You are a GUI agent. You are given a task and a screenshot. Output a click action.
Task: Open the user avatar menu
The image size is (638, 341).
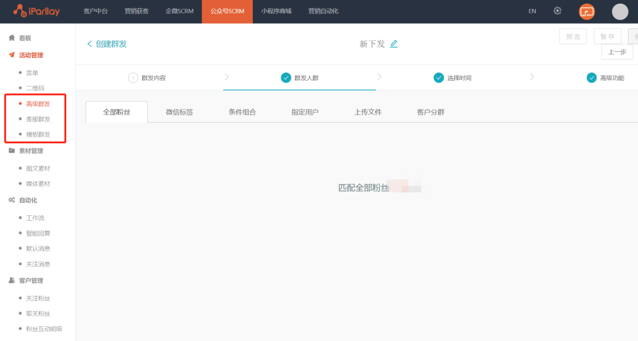[x=620, y=12]
